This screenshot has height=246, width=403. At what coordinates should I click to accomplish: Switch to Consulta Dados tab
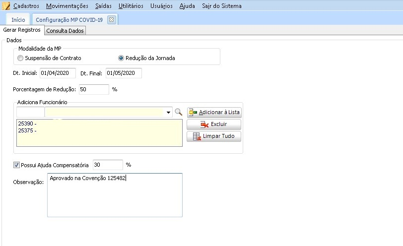click(65, 31)
